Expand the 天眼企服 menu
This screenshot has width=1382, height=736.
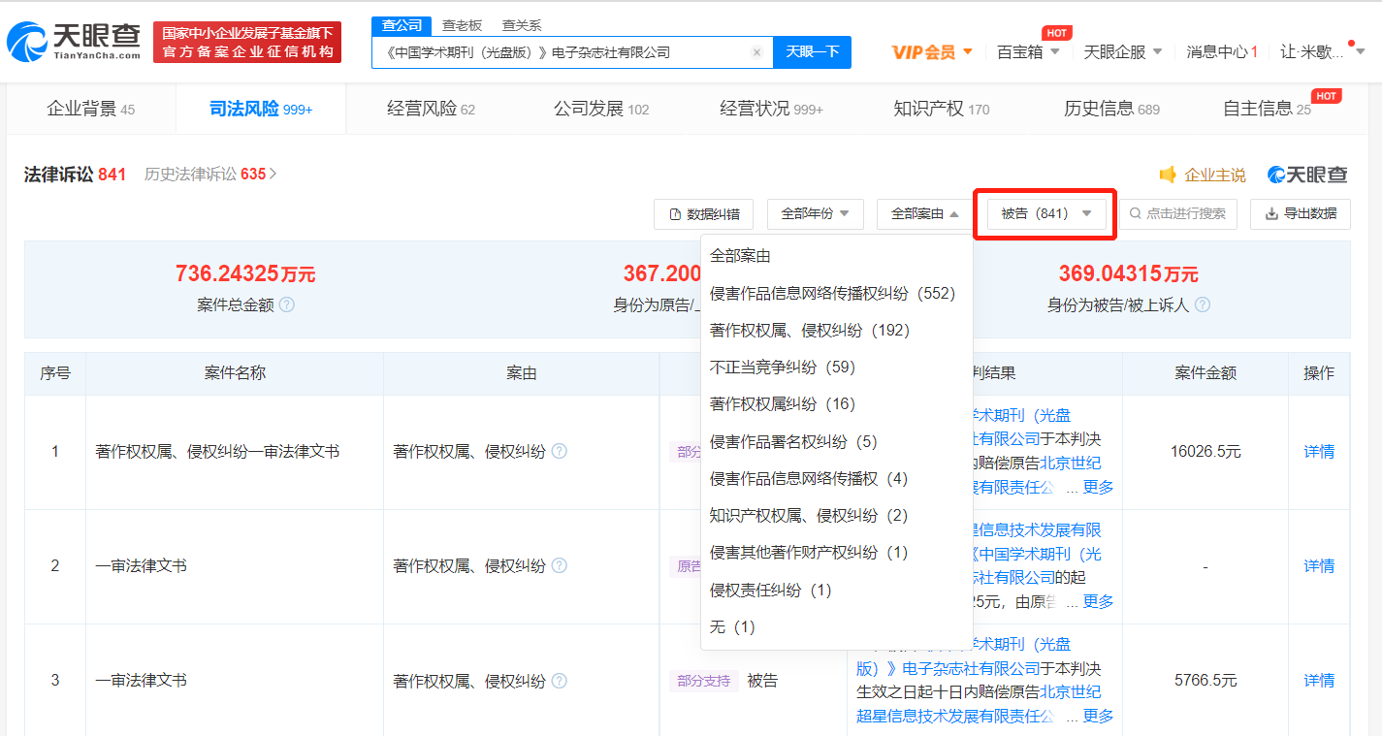1122,52
